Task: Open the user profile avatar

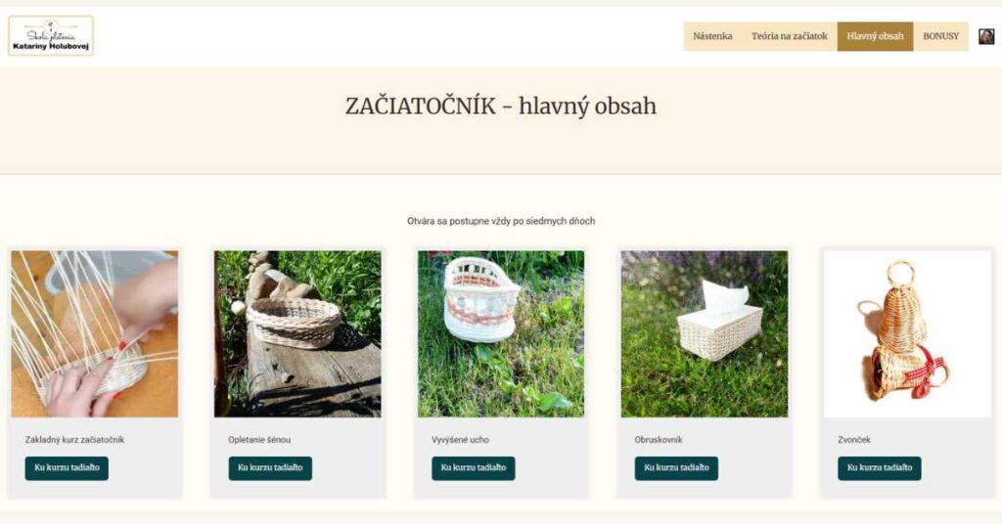Action: pos(986,36)
